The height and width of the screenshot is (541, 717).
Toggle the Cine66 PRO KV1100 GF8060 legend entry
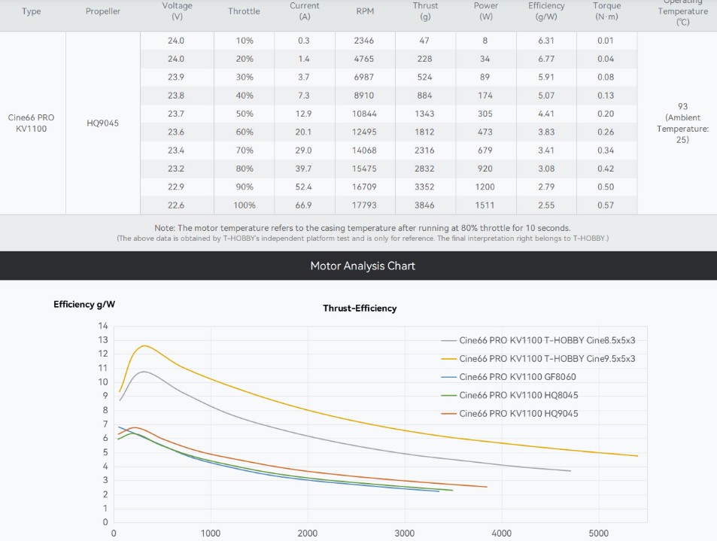tap(517, 377)
